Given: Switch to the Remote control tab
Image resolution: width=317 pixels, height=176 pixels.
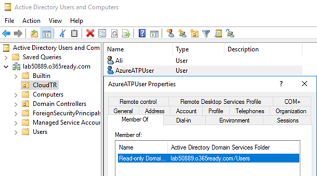Looking at the screenshot, I should 138,102.
